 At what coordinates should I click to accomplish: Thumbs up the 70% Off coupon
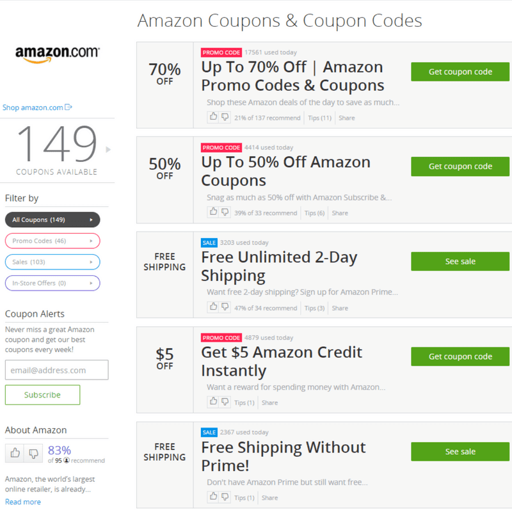tap(213, 116)
